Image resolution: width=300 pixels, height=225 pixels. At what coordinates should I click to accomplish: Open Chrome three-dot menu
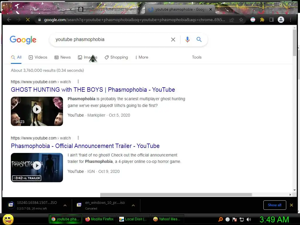290,20
